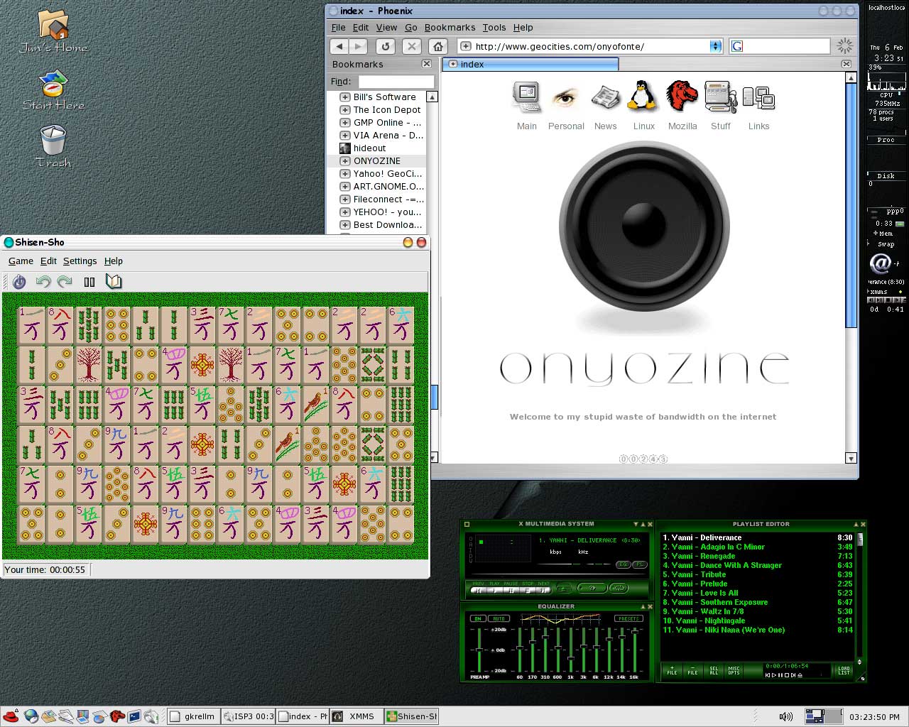Toggle the PL playlist button in XMMS
909x727 pixels.
pyautogui.click(x=640, y=564)
